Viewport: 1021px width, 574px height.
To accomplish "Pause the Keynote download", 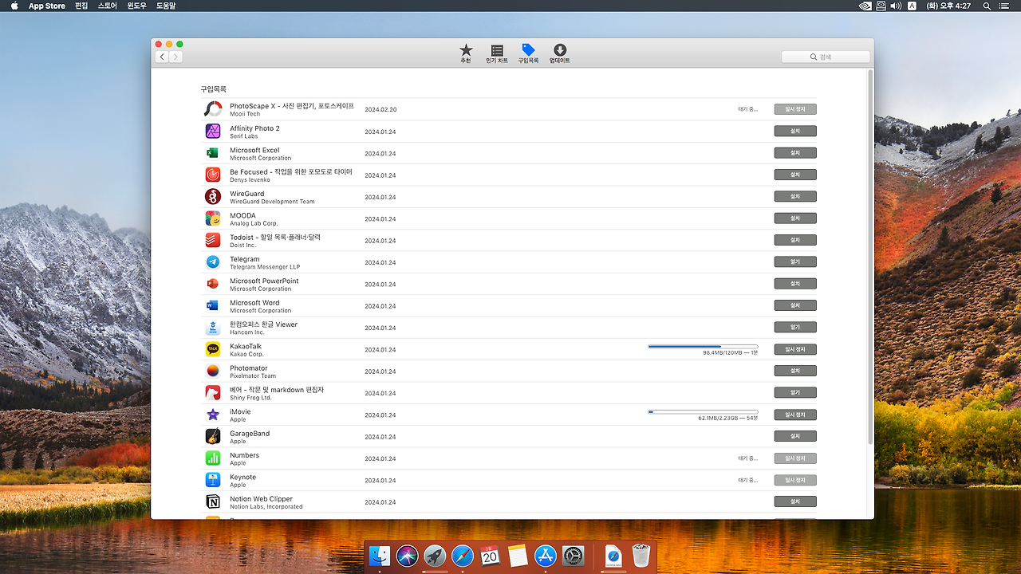I will point(795,480).
